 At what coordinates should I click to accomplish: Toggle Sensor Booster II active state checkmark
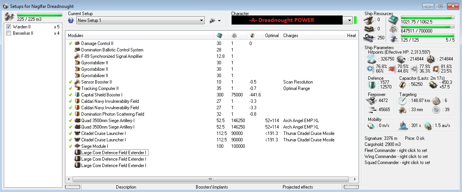coord(70,82)
